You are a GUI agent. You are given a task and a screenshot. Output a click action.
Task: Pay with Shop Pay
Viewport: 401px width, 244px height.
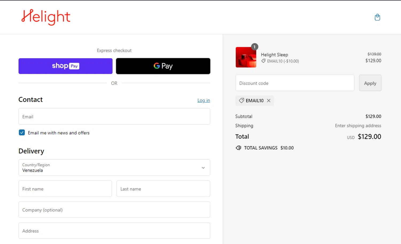click(x=65, y=66)
